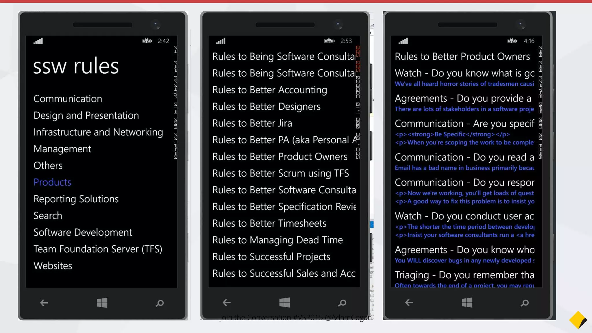Click the #VS2015 @AdamCogan footer text
The height and width of the screenshot is (333, 592).
(332, 318)
